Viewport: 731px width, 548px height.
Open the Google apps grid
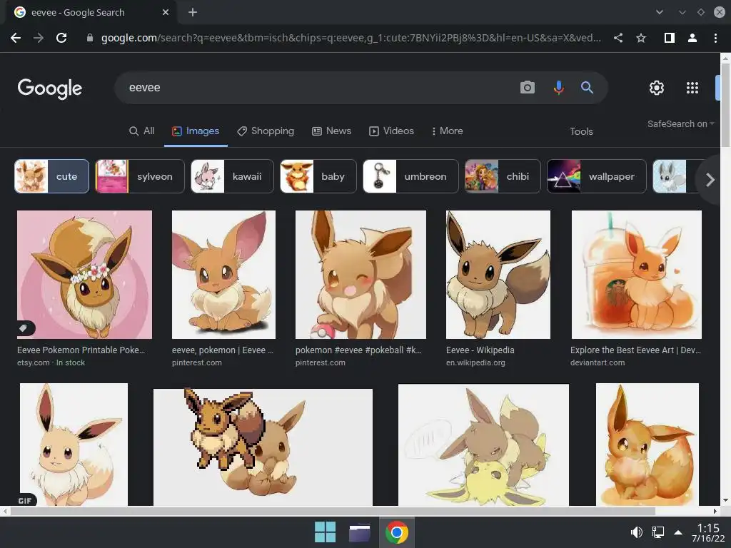coord(692,88)
